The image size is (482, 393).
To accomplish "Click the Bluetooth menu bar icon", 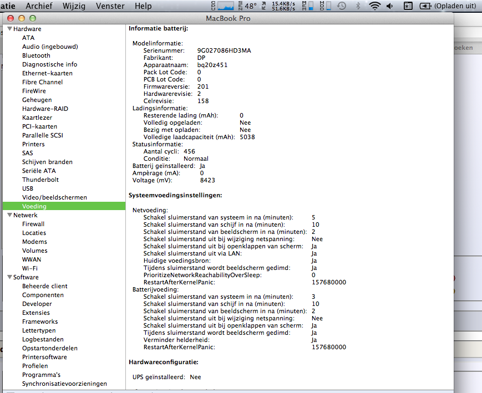I will pos(358,6).
